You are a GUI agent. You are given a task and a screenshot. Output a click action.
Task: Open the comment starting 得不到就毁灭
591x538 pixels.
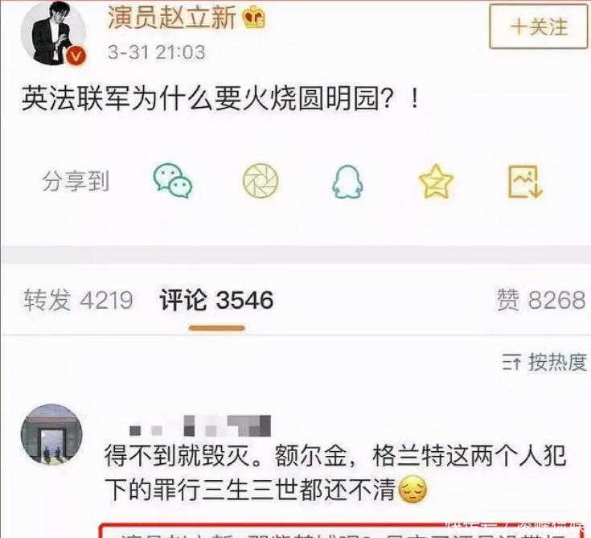(334, 473)
